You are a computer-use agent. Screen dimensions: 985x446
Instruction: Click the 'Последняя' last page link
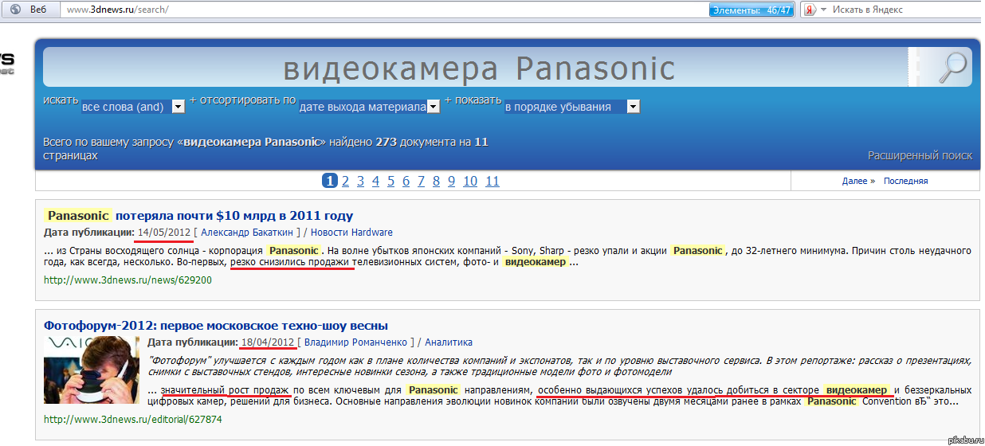click(905, 181)
